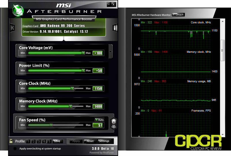This screenshot has width=231, height=156.
Task: Click the Memory usage, MB graph
Action: (176, 96)
